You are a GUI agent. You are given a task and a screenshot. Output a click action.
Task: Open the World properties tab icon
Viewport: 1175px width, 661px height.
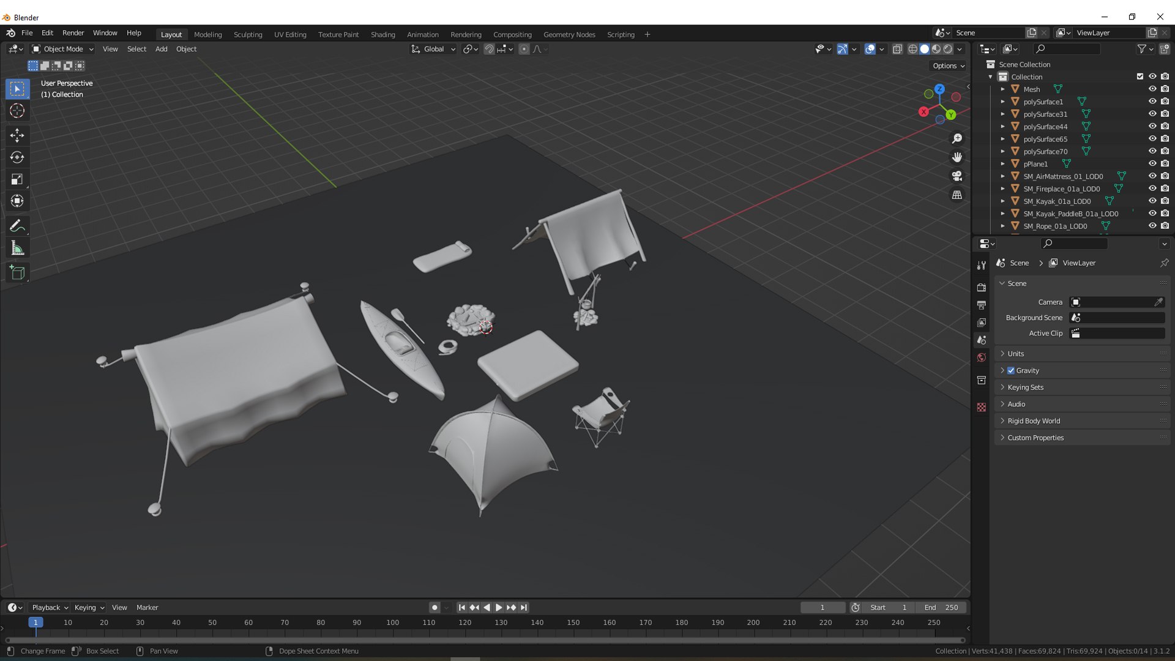pos(982,357)
